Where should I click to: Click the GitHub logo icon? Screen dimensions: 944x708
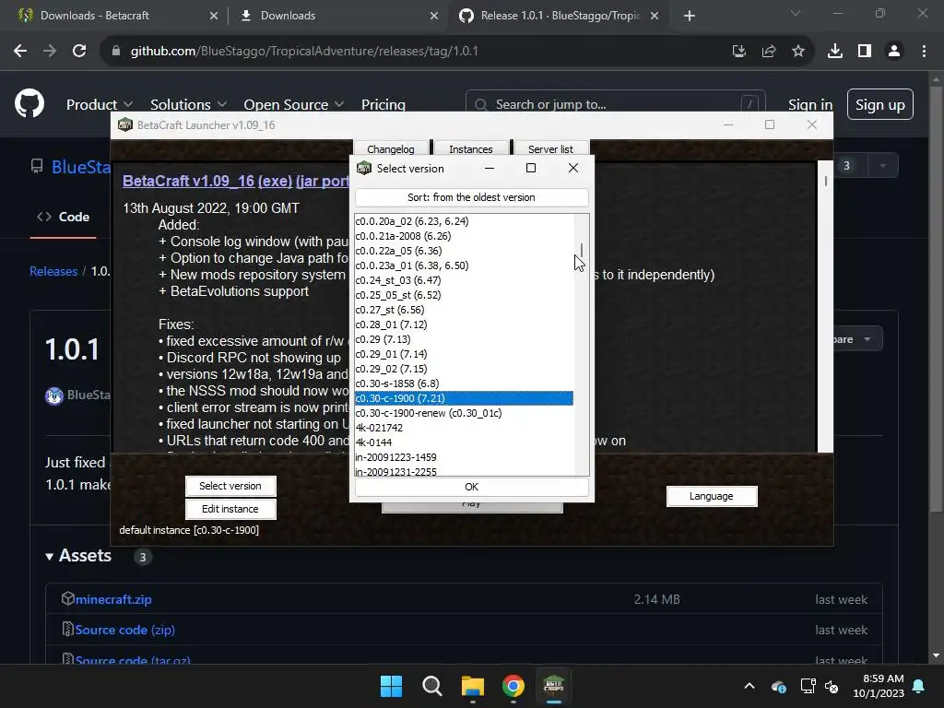click(x=29, y=103)
